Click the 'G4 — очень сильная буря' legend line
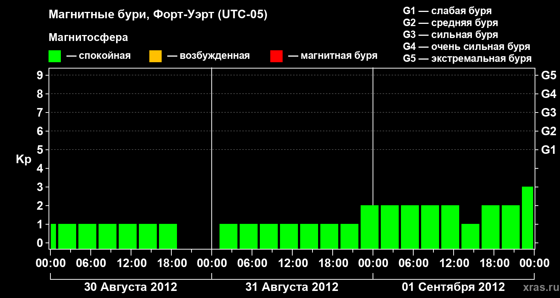Image resolution: width=560 pixels, height=298 pixels. tap(467, 47)
